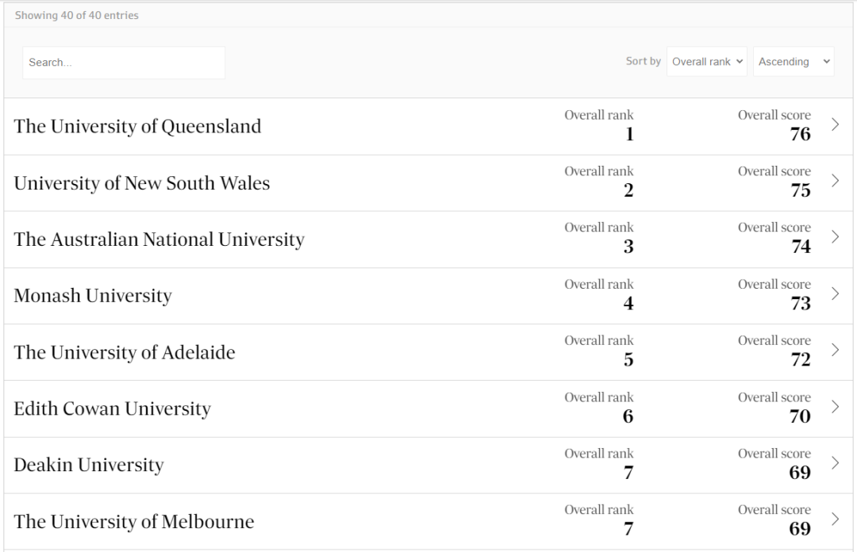Click overall score 76 in Queensland row

(x=800, y=134)
